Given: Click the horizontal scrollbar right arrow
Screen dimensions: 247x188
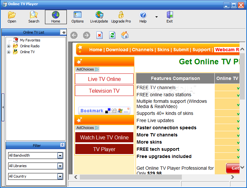Looking at the screenshot, I should pos(232,177).
